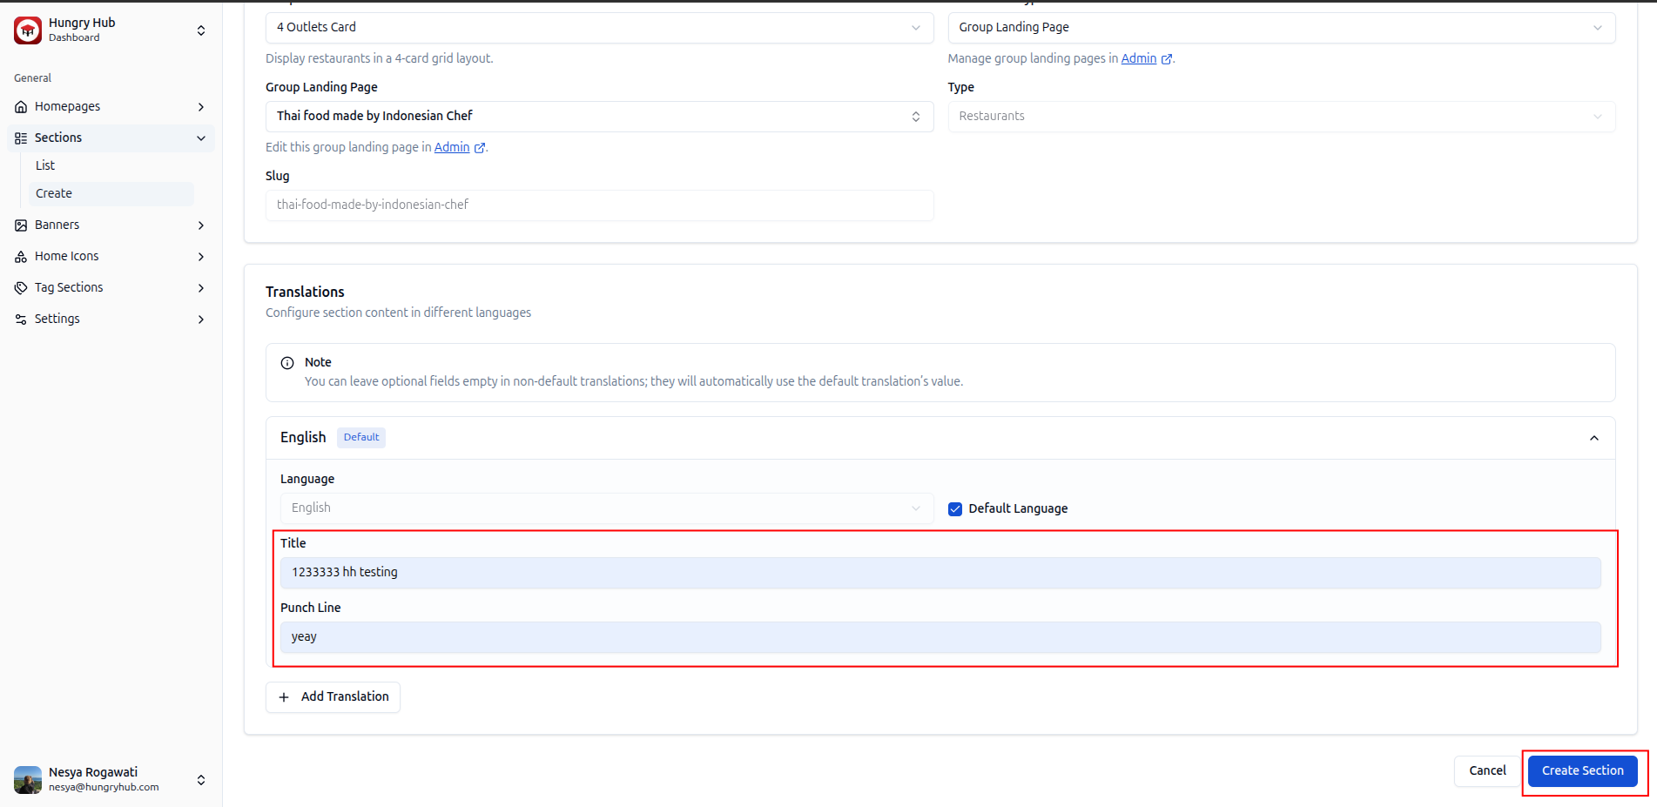Collapse the Sections sidebar menu
Image resolution: width=1657 pixels, height=807 pixels.
tap(201, 138)
